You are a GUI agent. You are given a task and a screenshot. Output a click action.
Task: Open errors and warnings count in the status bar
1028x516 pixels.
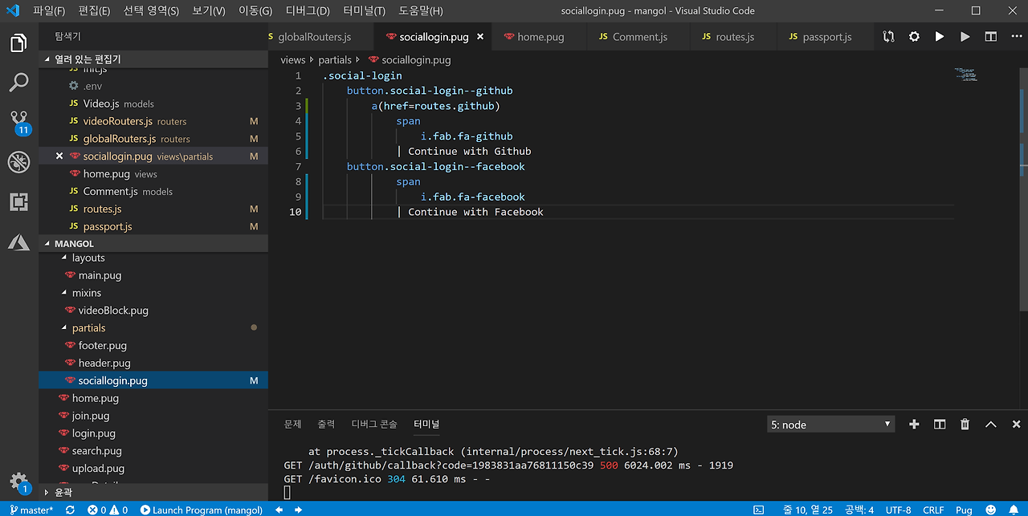click(x=108, y=510)
